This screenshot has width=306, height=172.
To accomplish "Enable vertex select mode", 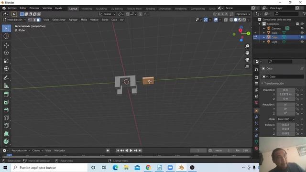I will click(30, 20).
